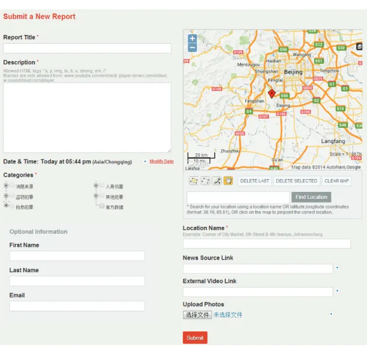Click the Beijing label on the map

(x=293, y=72)
